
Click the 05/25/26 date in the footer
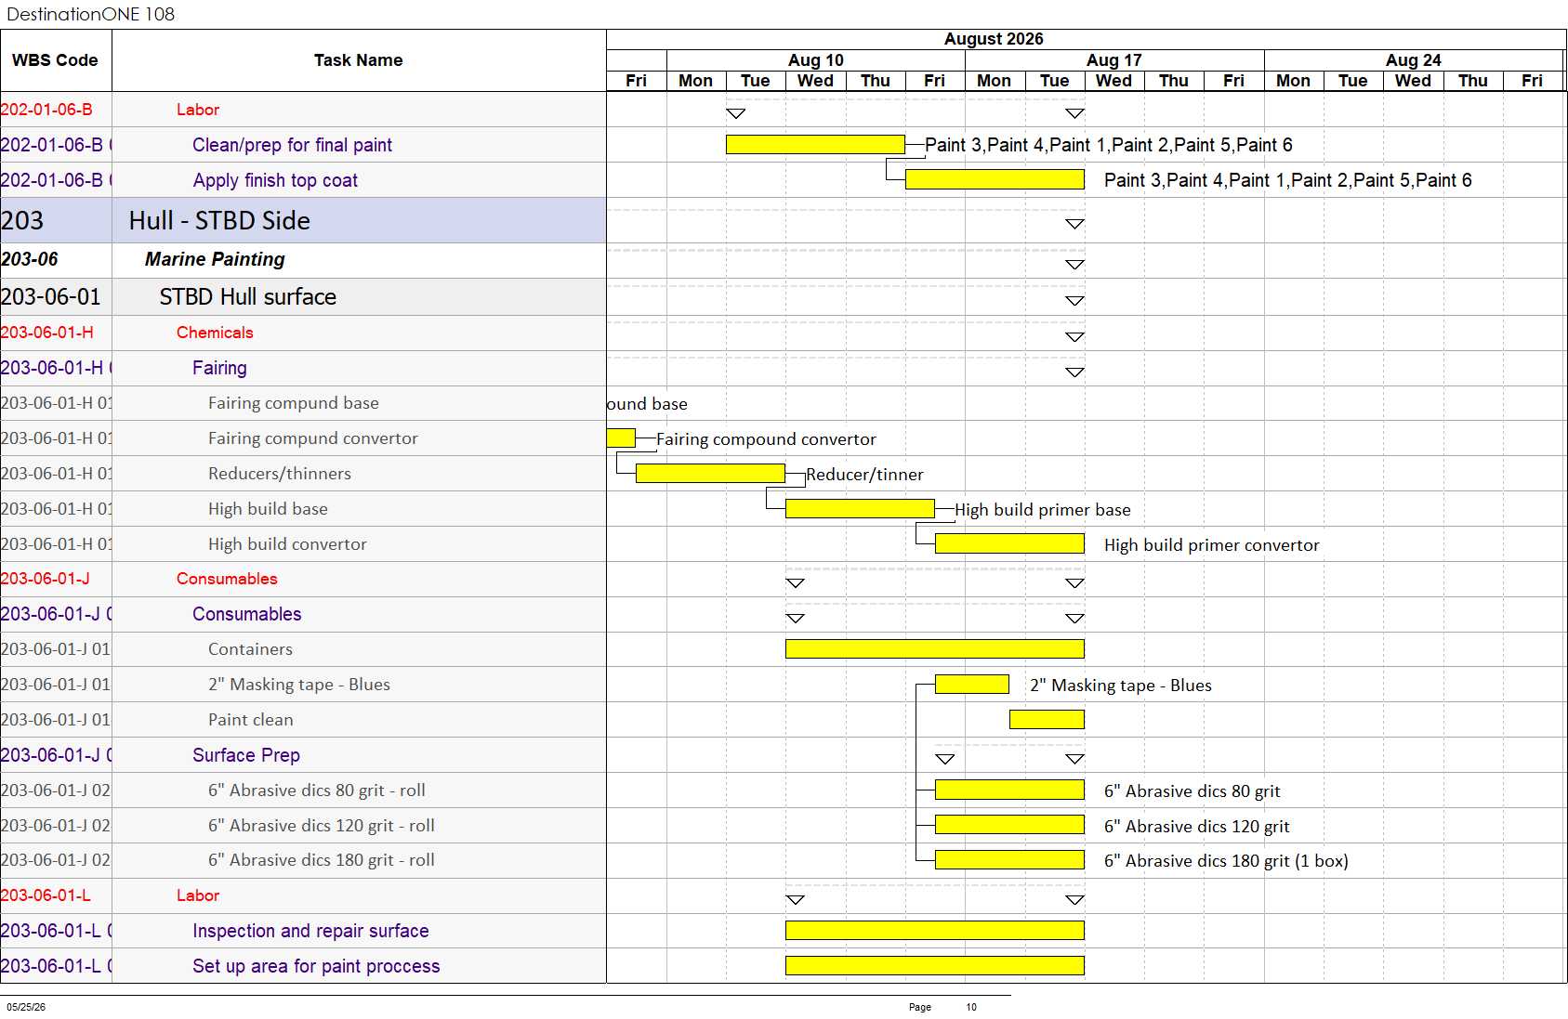(x=26, y=1007)
